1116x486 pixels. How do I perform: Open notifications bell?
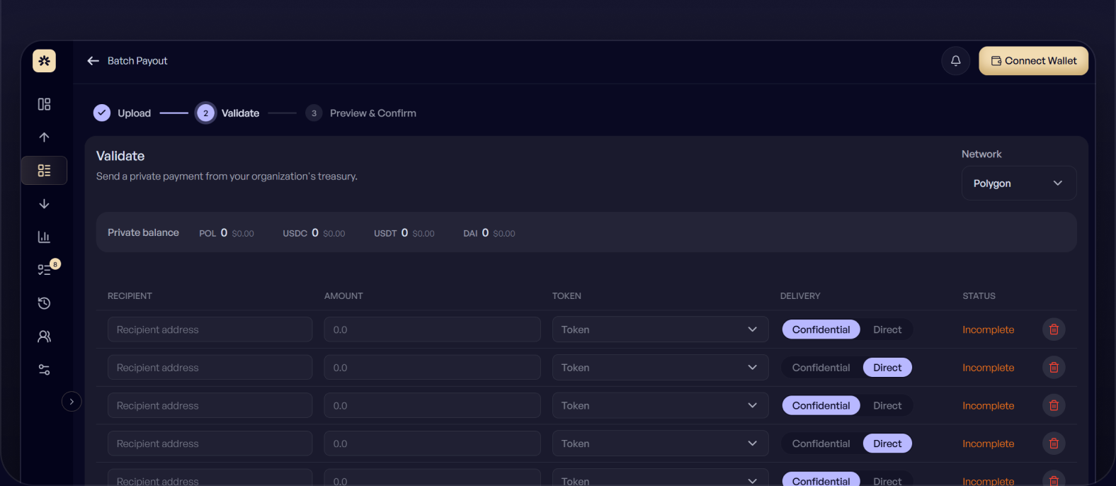coord(955,61)
